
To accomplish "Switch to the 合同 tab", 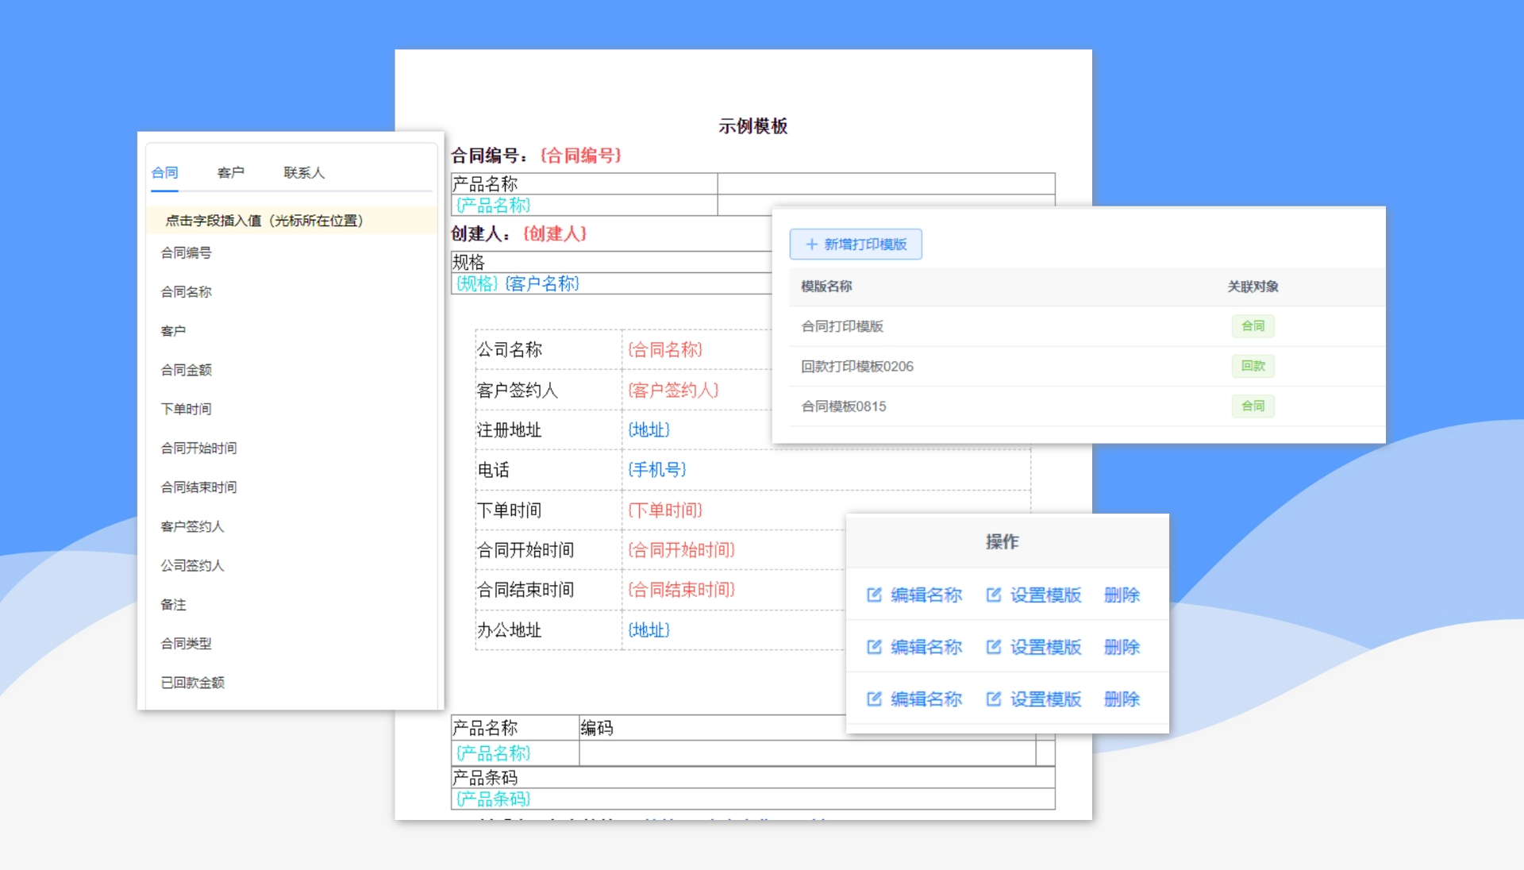I will tap(164, 172).
